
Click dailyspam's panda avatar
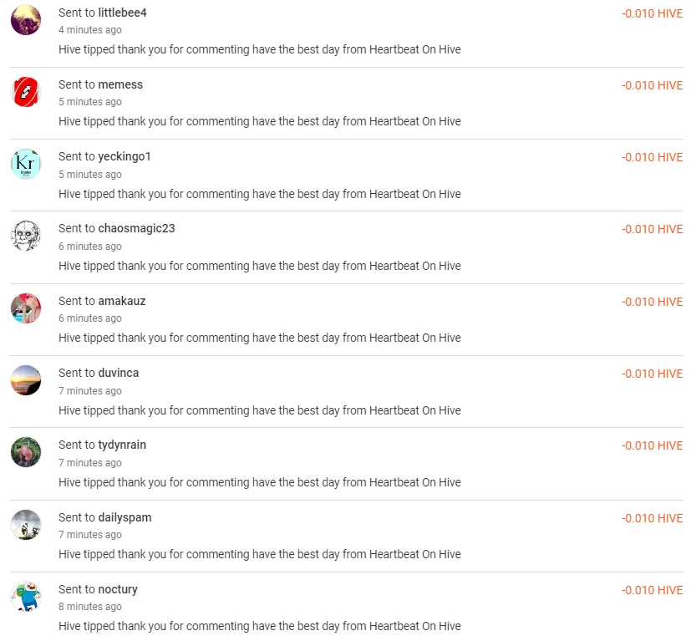pos(26,525)
